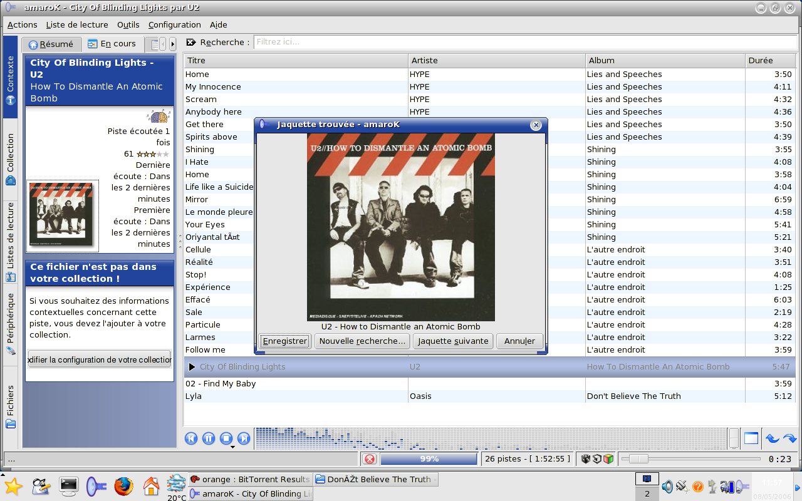This screenshot has width=802, height=501.
Task: Click the volume slider next to the analyzer
Action: click(734, 438)
